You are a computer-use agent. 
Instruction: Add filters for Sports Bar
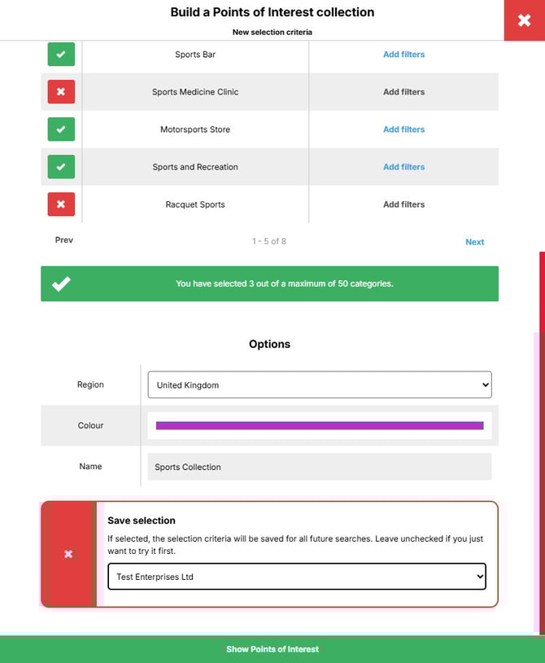point(403,55)
